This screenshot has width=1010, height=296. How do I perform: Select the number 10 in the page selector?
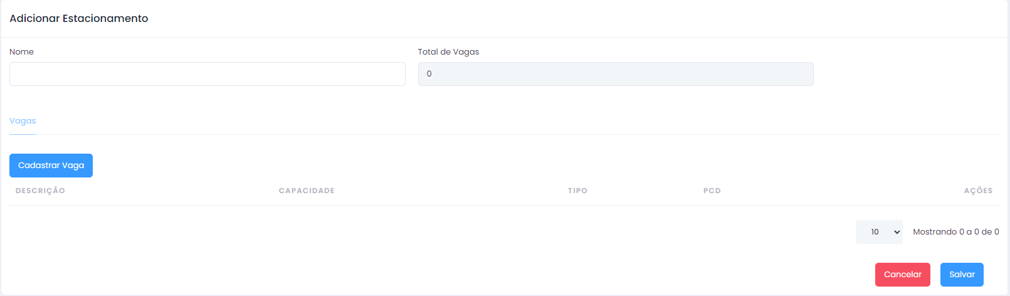click(875, 232)
